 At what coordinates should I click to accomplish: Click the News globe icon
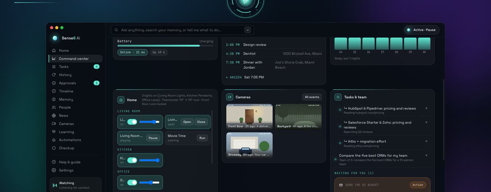54,116
